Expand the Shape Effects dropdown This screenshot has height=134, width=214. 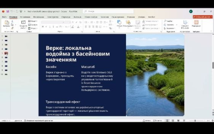[151, 28]
